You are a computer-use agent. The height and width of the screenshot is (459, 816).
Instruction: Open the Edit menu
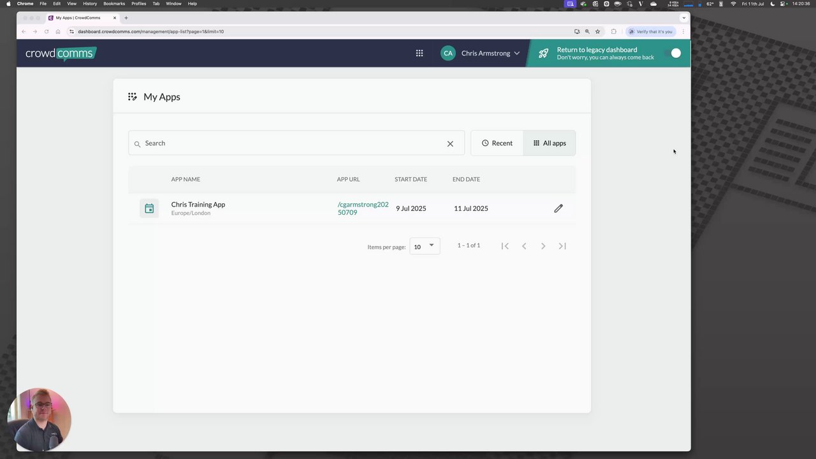57,4
